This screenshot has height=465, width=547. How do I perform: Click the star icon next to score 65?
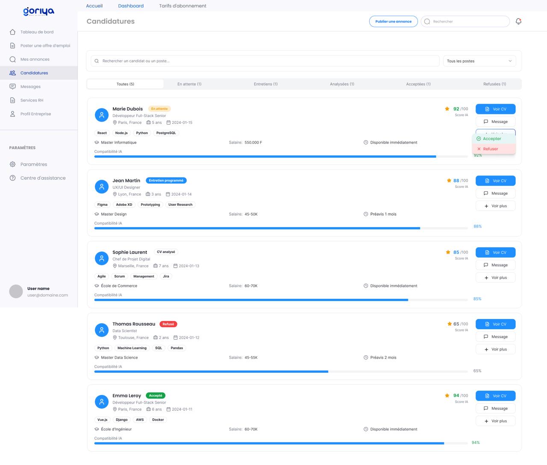pyautogui.click(x=449, y=324)
